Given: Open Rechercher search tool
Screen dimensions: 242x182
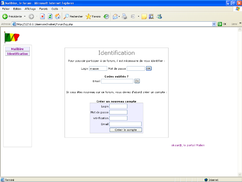Looking at the screenshot, I should 73,16.
